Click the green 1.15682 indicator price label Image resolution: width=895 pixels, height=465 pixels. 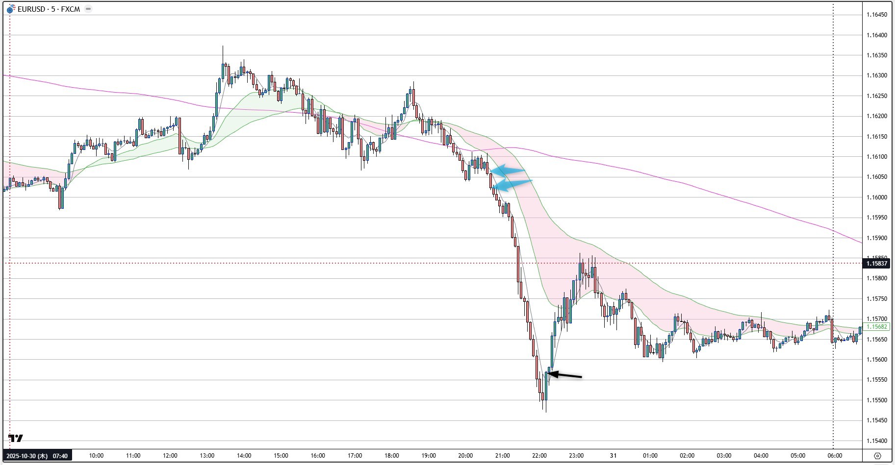pos(876,327)
